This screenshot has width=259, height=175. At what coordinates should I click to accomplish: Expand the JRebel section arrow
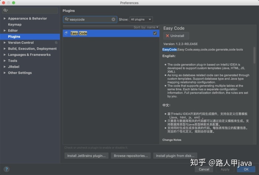[x=4, y=67]
